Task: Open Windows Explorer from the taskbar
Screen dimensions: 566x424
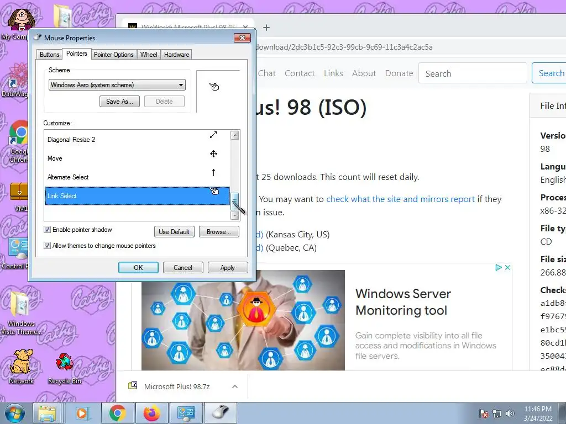Action: [x=47, y=413]
